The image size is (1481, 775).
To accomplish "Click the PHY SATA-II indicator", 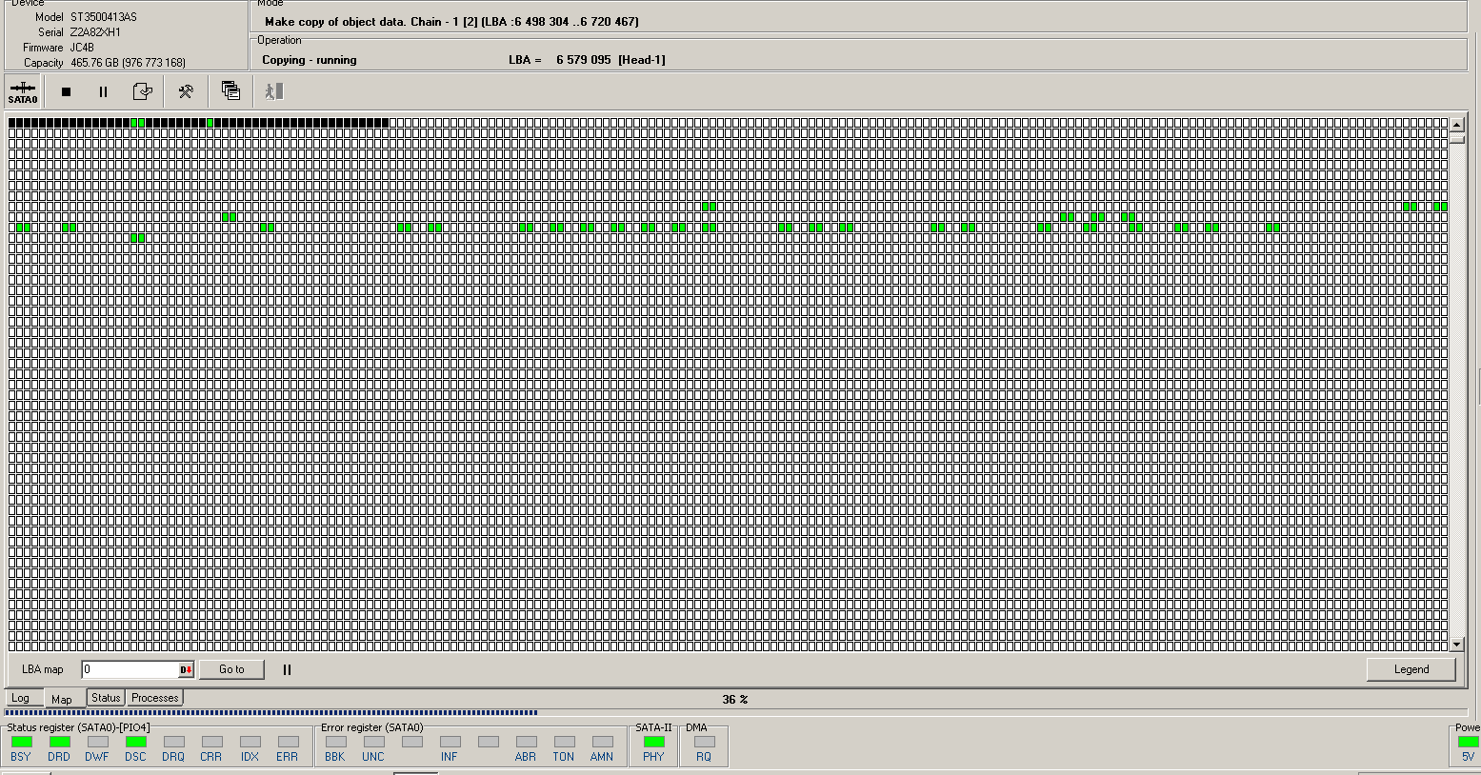I will [x=653, y=742].
